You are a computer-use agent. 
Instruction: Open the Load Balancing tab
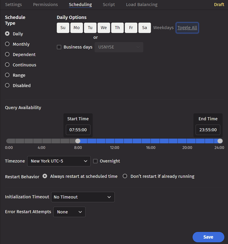click(x=141, y=5)
